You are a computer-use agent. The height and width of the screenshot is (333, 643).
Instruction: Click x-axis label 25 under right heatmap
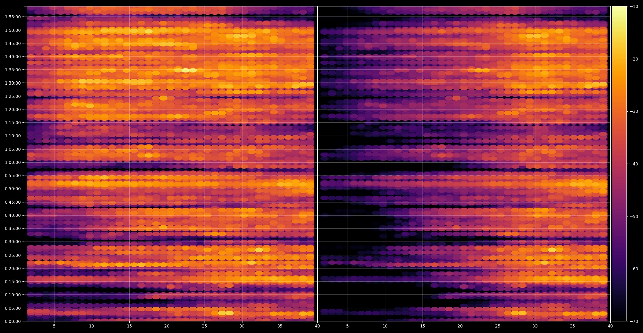point(498,326)
